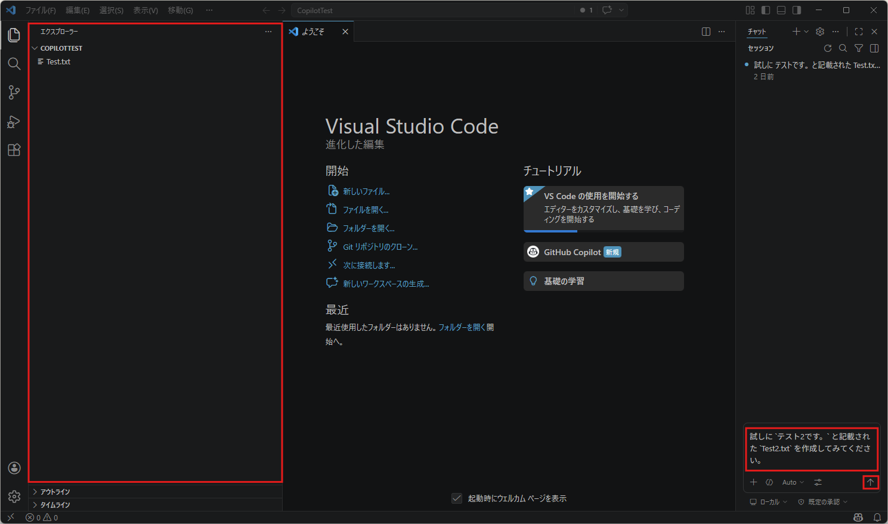Open the Extensions view icon
The height and width of the screenshot is (524, 888).
(x=14, y=150)
